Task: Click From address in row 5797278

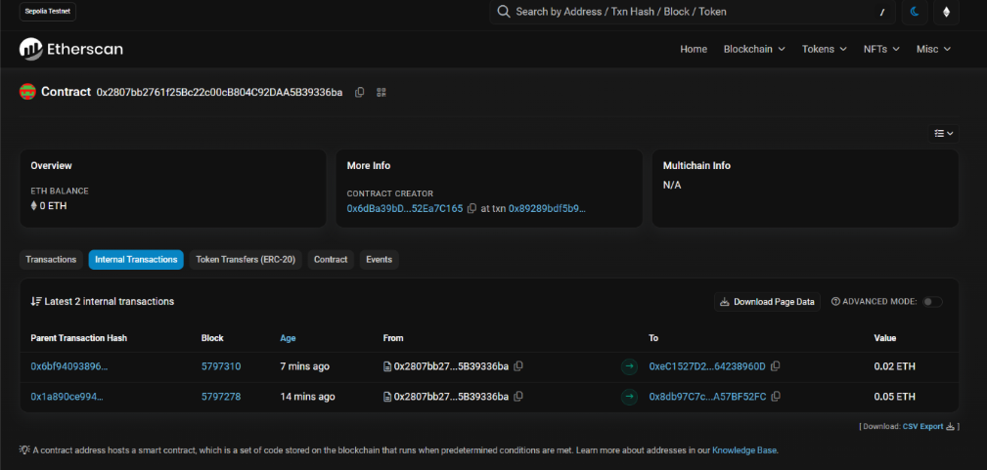Action: point(451,397)
